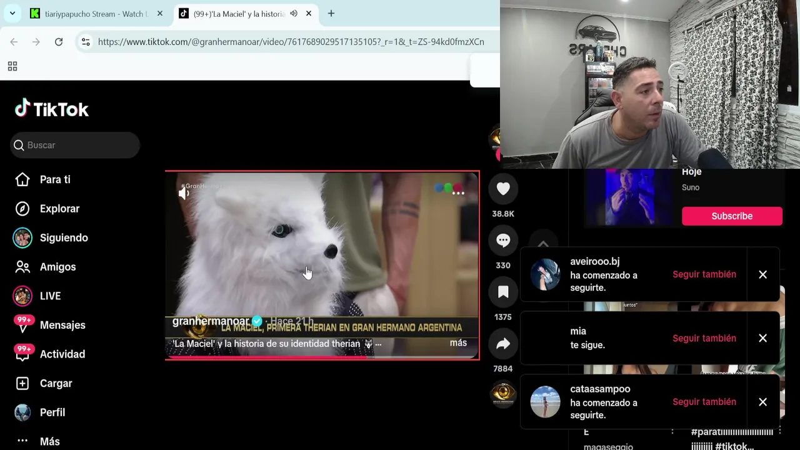
Task: Click the Mensajes icon with 99+ badge
Action: pos(22,324)
